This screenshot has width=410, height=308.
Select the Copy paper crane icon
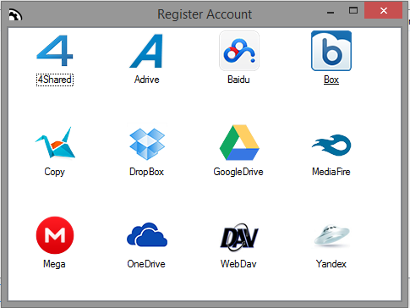pyautogui.click(x=55, y=142)
